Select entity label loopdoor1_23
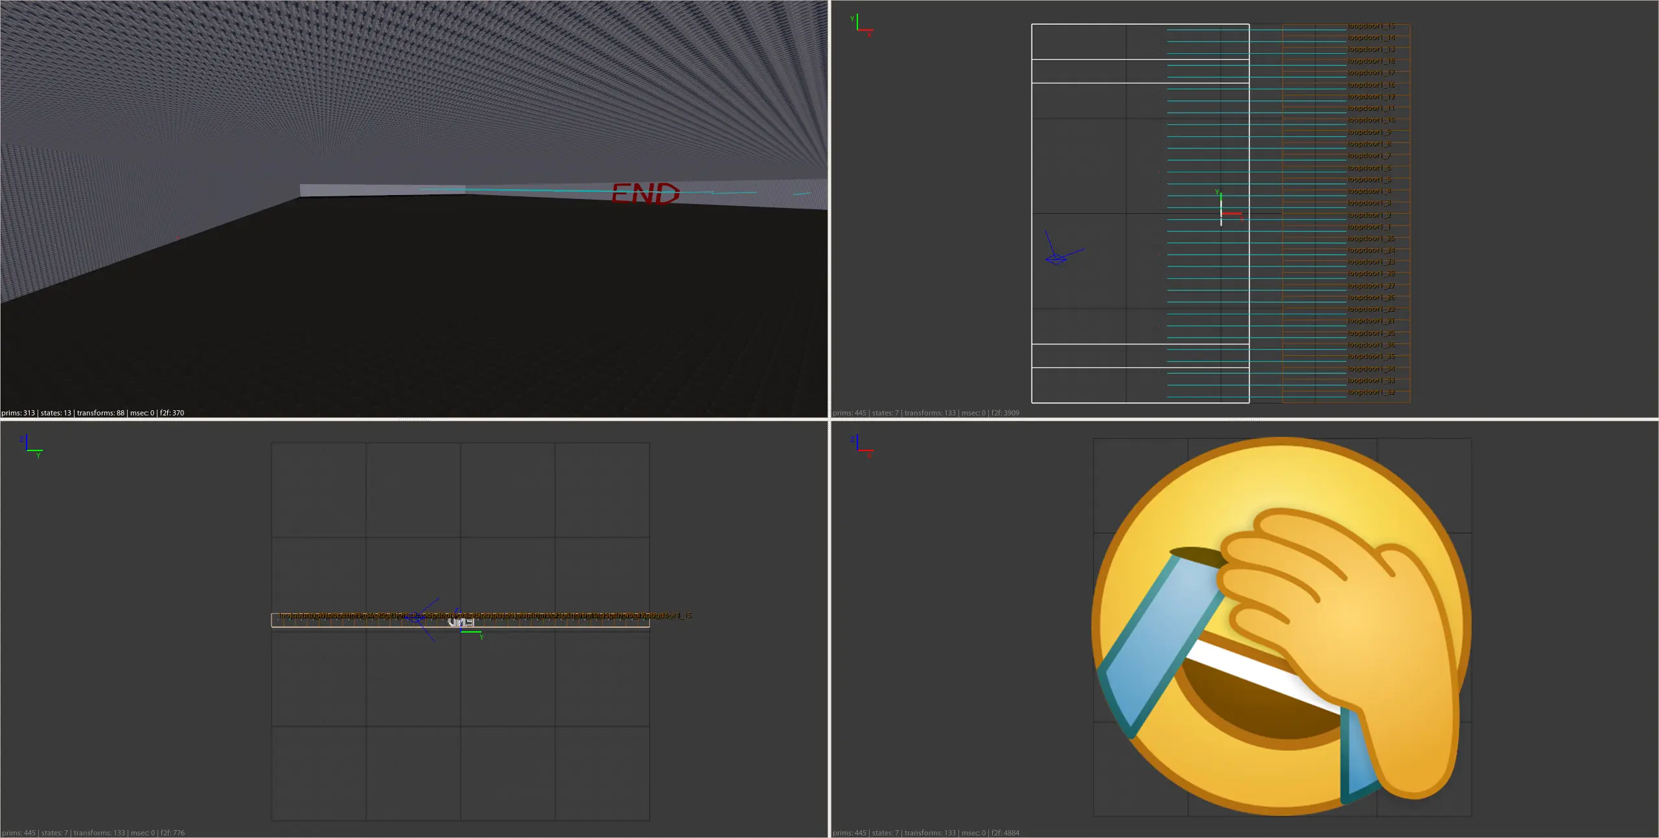Screen dimensions: 1659x838 point(1371,262)
